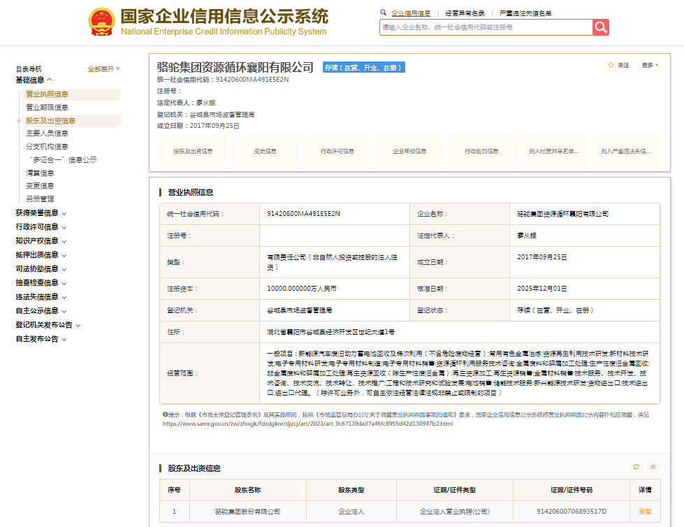Open the samr.gov.cn notice link
Viewport: 684px width, 527px height.
(307, 424)
